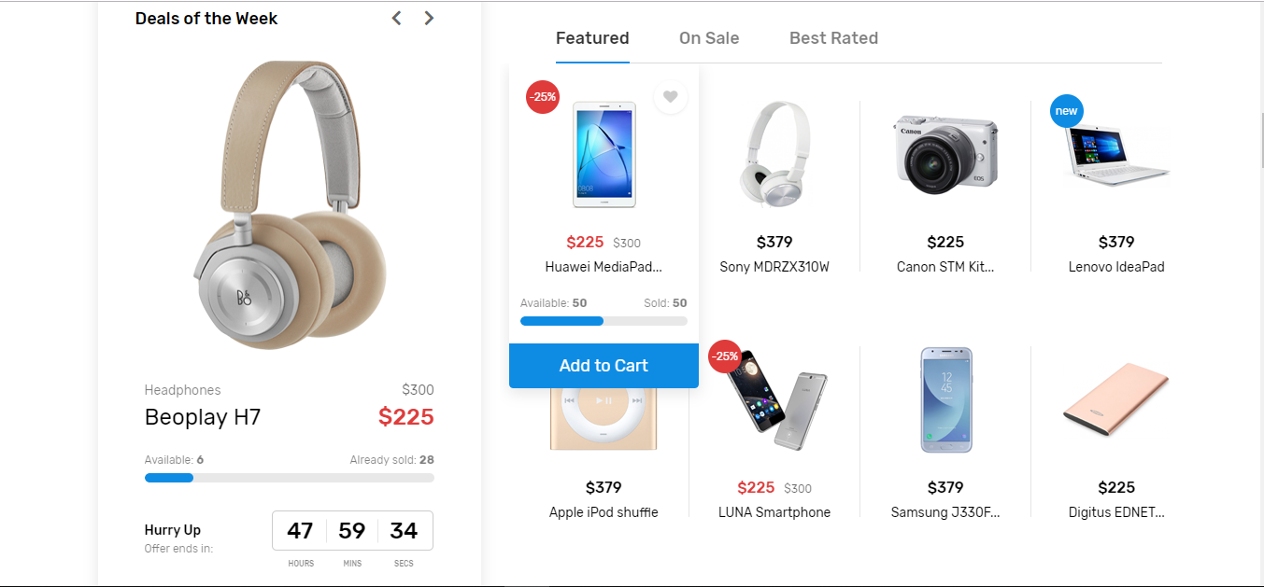Open the Beoplay H7 product link
Viewport: 1264px width, 587px height.
coord(203,417)
